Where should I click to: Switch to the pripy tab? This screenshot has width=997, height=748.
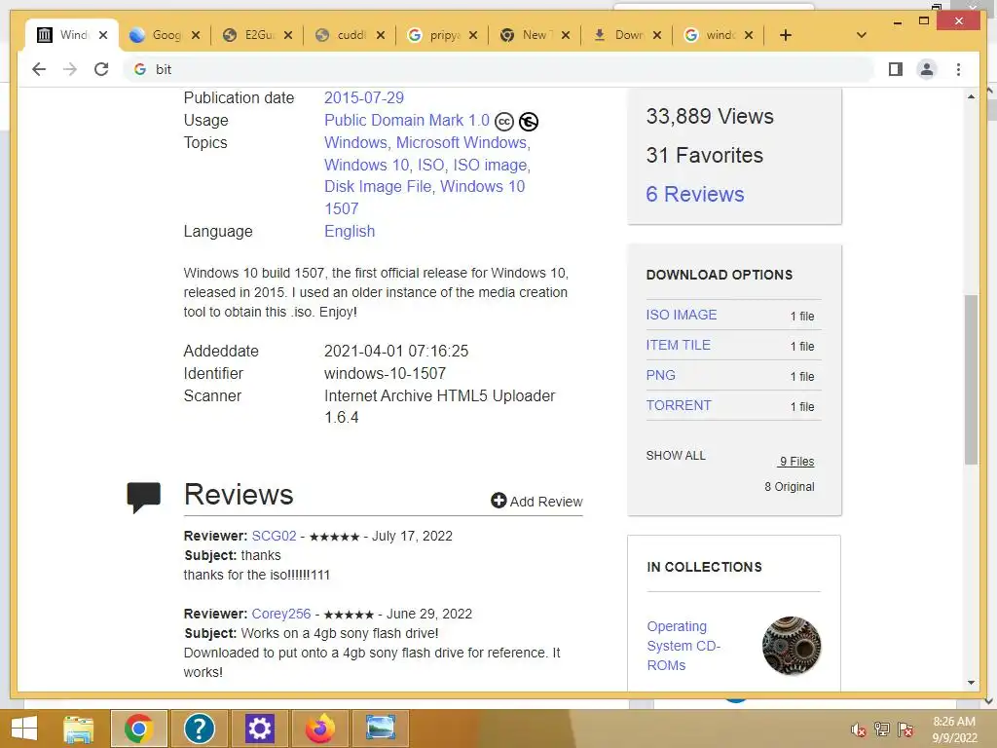point(443,35)
